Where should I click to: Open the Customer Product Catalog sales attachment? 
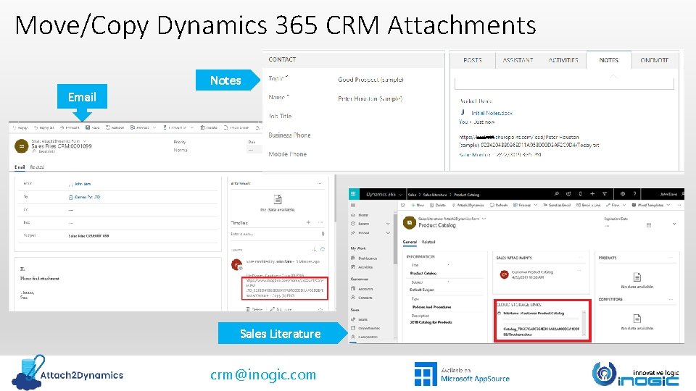531,272
